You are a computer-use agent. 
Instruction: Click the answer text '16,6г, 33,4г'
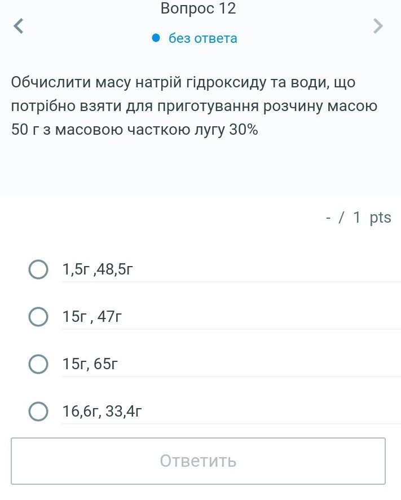click(x=102, y=412)
